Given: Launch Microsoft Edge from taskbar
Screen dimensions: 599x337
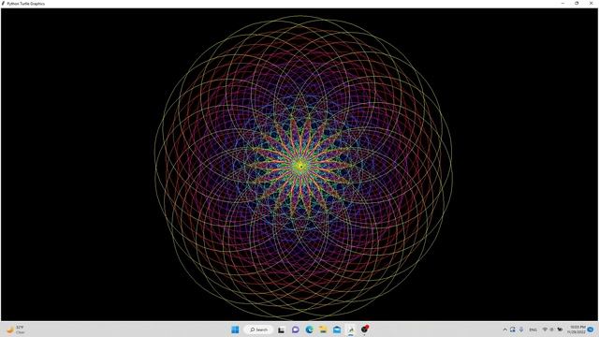Looking at the screenshot, I should (x=309, y=330).
